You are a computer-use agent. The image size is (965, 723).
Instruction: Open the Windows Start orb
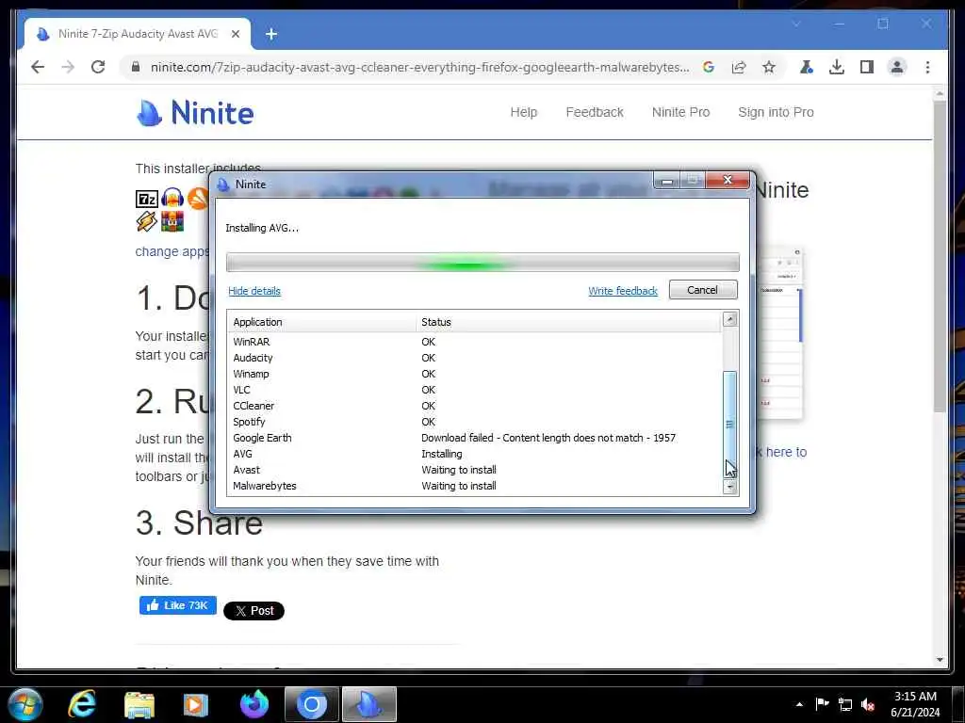coord(25,704)
